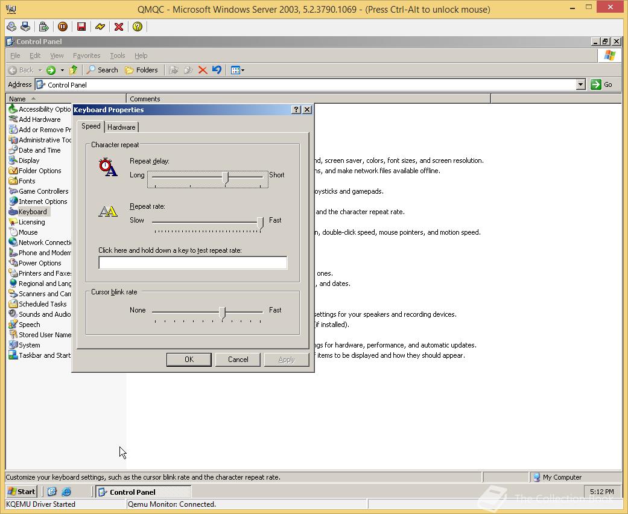Click Cancel in Keyboard Properties
Image resolution: width=628 pixels, height=514 pixels.
pyautogui.click(x=238, y=360)
